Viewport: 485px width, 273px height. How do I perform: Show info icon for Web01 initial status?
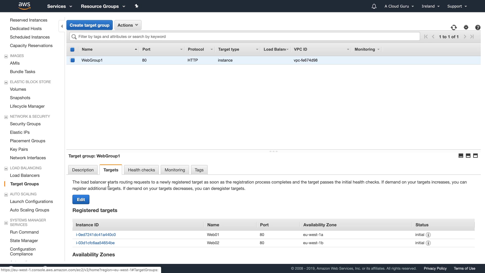tap(428, 235)
